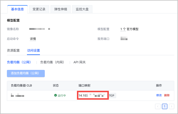Click the 启动命令 label
Screen dimensions: 178x114
[13, 39]
